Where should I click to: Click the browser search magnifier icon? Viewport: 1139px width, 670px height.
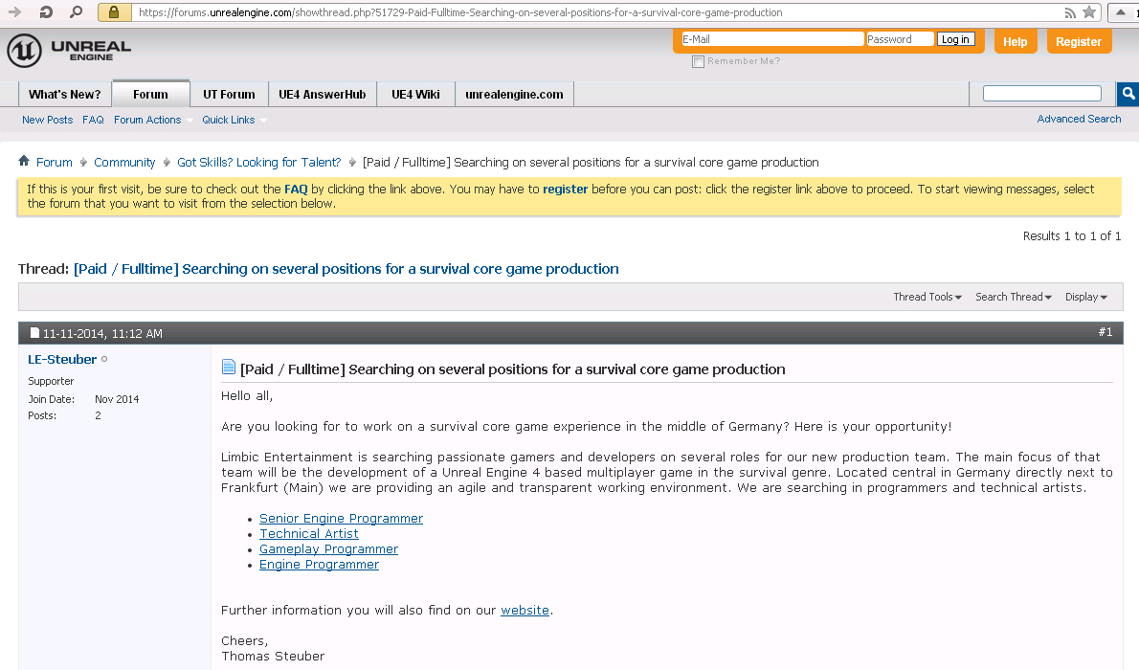(x=76, y=11)
